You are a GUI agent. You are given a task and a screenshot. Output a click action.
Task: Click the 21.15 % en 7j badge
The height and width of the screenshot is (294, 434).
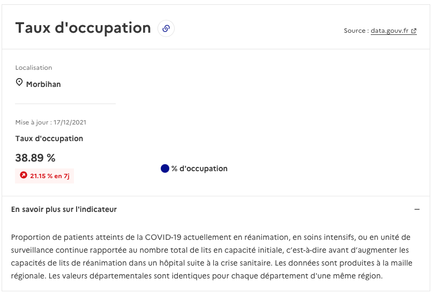point(44,176)
